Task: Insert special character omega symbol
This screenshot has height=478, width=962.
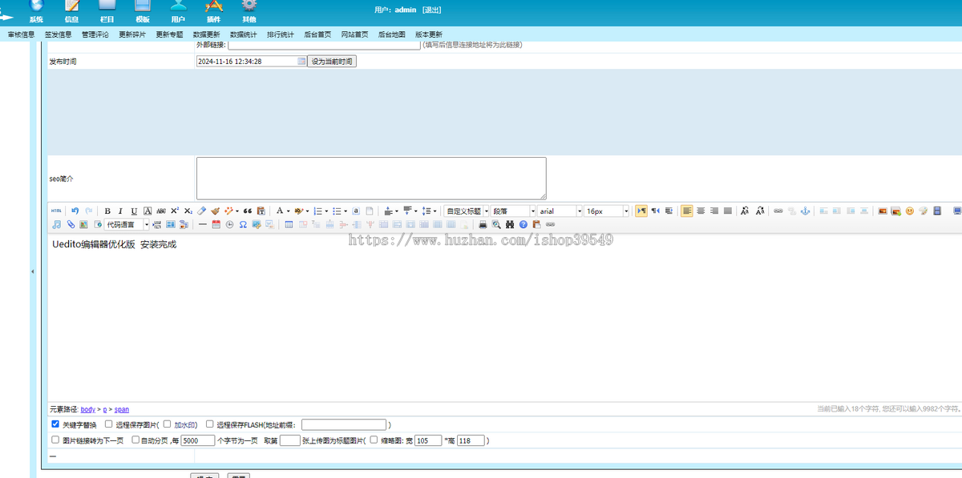Action: 243,224
